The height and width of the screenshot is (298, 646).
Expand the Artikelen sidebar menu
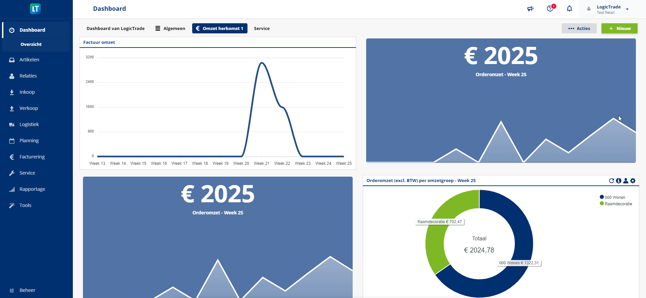tap(29, 60)
